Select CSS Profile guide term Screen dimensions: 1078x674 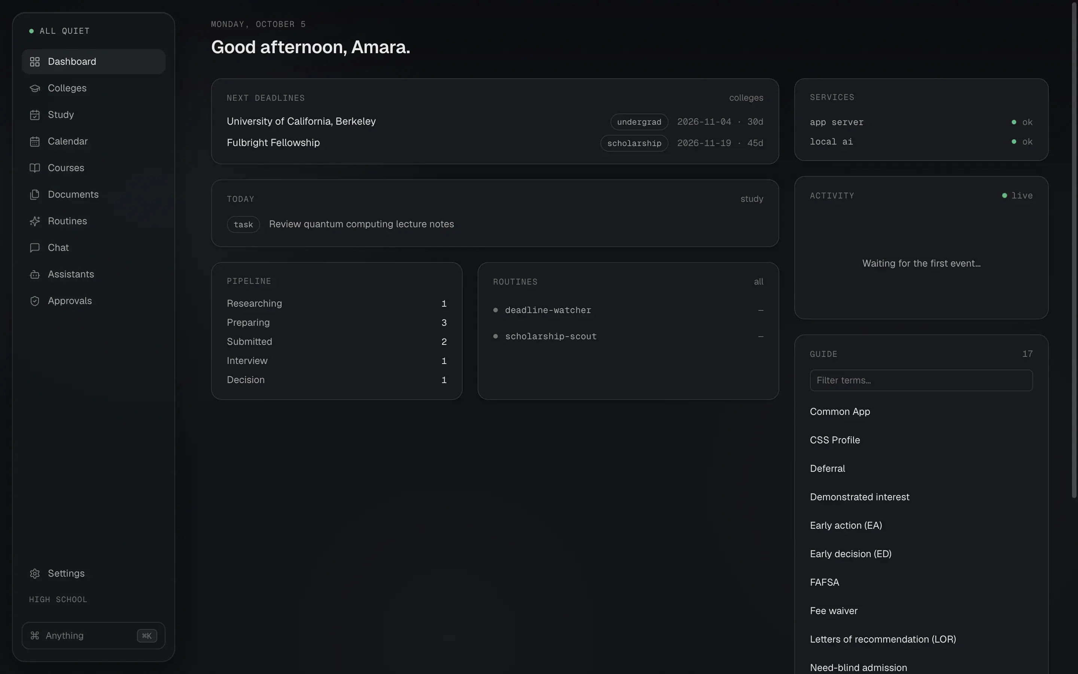835,440
